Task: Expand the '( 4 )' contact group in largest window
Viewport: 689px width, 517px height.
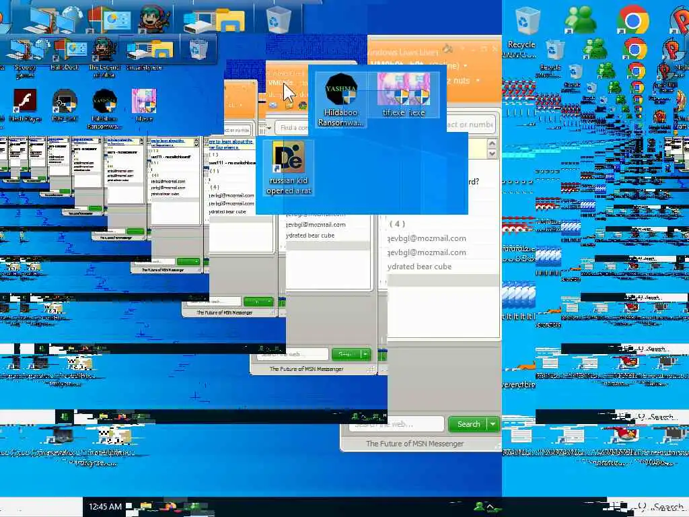Action: tap(397, 223)
